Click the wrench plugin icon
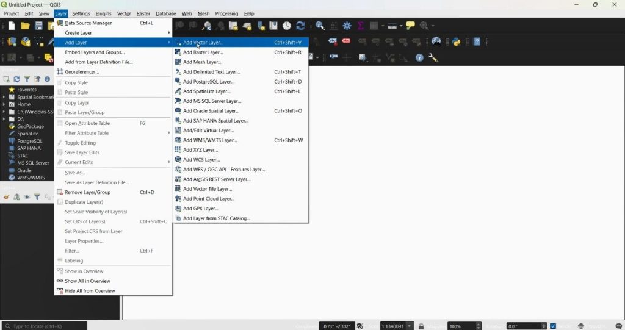Image resolution: width=625 pixels, height=330 pixels. [x=433, y=58]
